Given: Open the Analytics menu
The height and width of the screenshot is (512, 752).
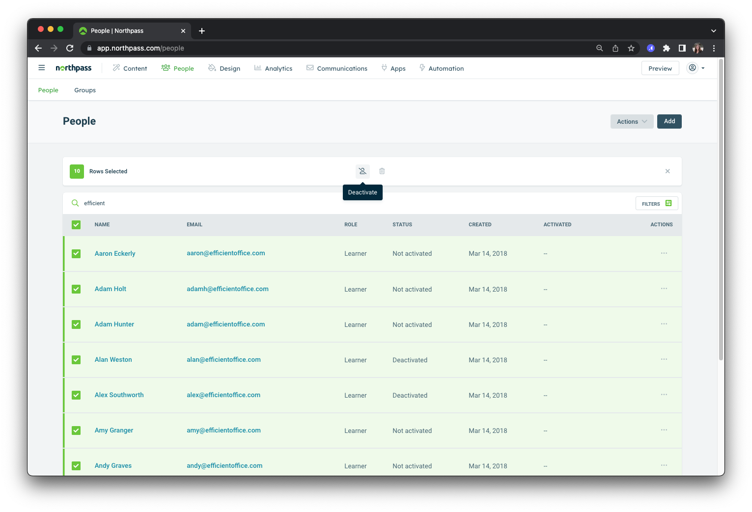Looking at the screenshot, I should [x=273, y=68].
